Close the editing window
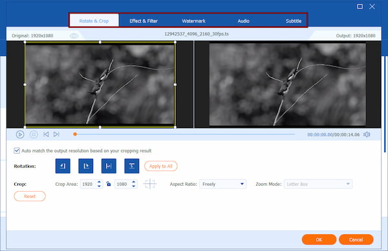 coord(372,6)
